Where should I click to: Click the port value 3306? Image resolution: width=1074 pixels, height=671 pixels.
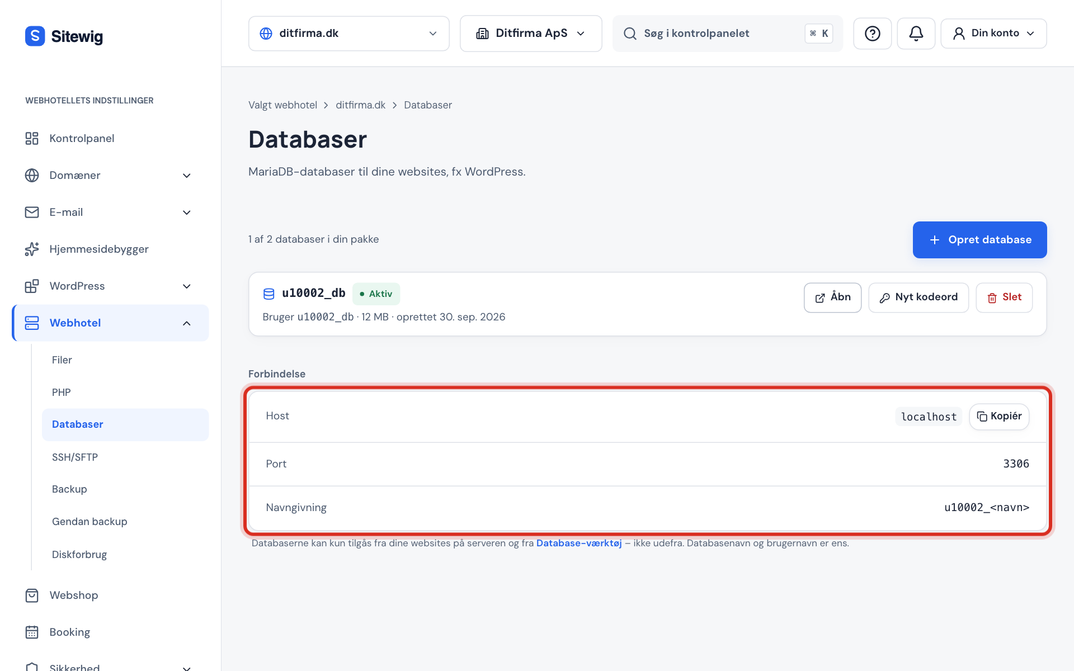[x=1016, y=464]
